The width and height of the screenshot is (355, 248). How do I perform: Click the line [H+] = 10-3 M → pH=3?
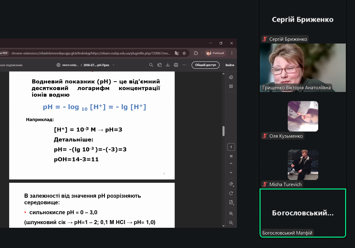pos(88,130)
